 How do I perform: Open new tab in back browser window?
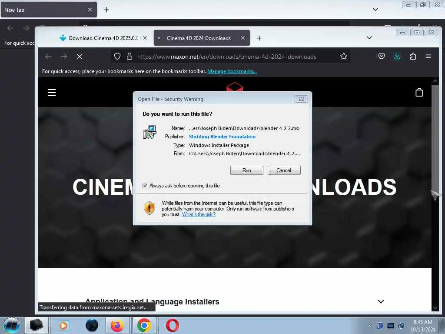tap(106, 10)
